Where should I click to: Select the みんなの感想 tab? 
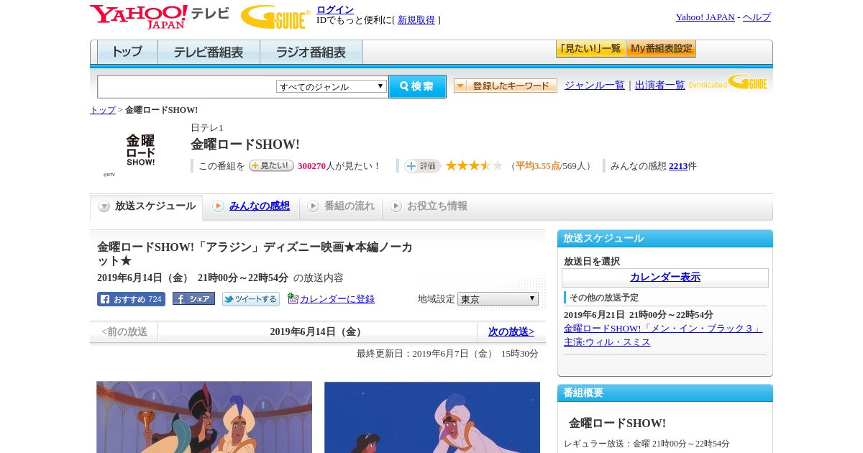tap(251, 206)
